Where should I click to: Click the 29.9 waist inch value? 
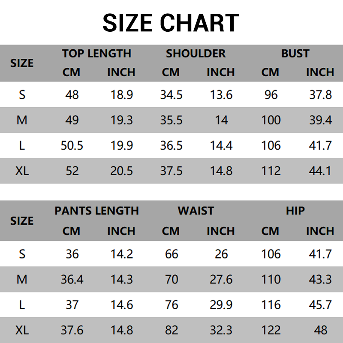click(221, 305)
